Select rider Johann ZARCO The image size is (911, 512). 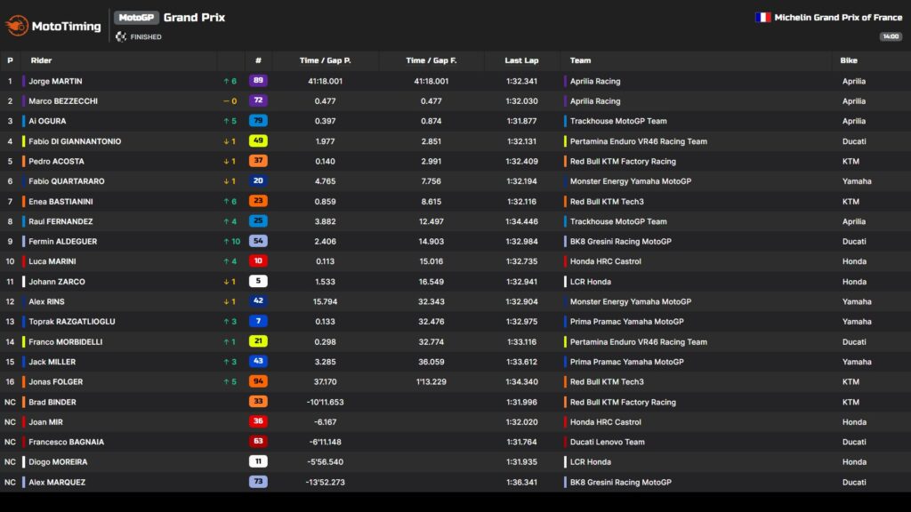[57, 282]
